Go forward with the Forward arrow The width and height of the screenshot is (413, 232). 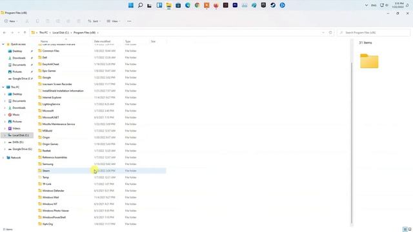pyautogui.click(x=12, y=33)
